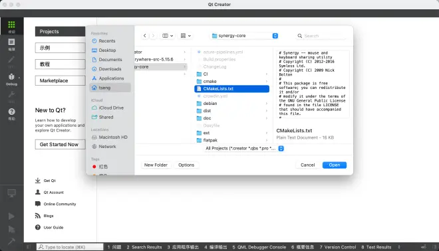This screenshot has height=251, width=439.
Task: Open the 教程 tutorials section
Action: pos(60,64)
